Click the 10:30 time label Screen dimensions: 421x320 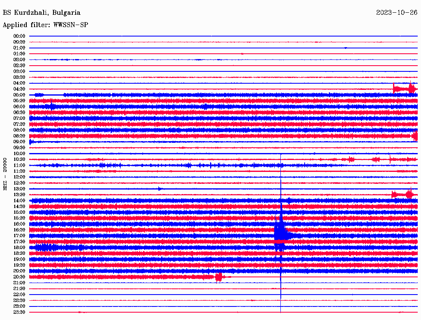pyautogui.click(x=19, y=160)
